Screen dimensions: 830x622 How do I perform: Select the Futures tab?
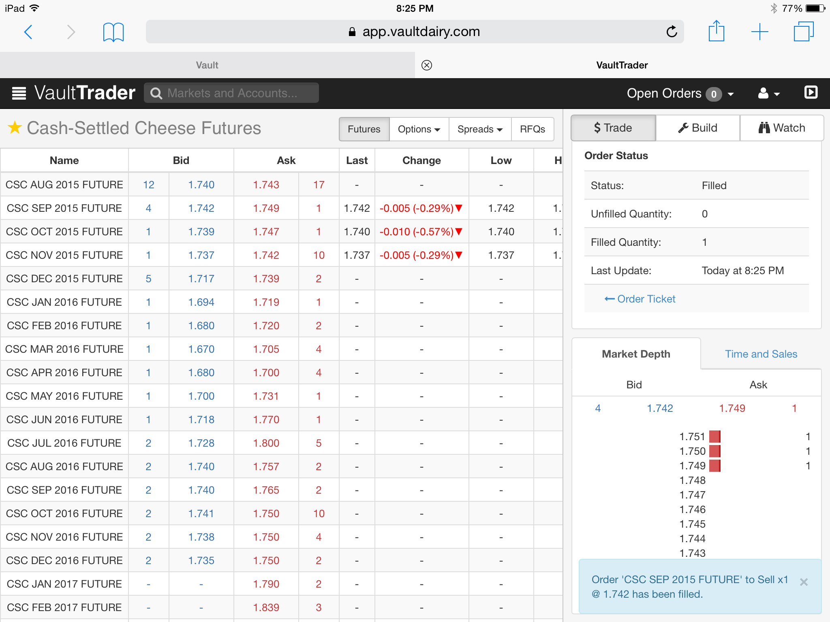coord(364,129)
